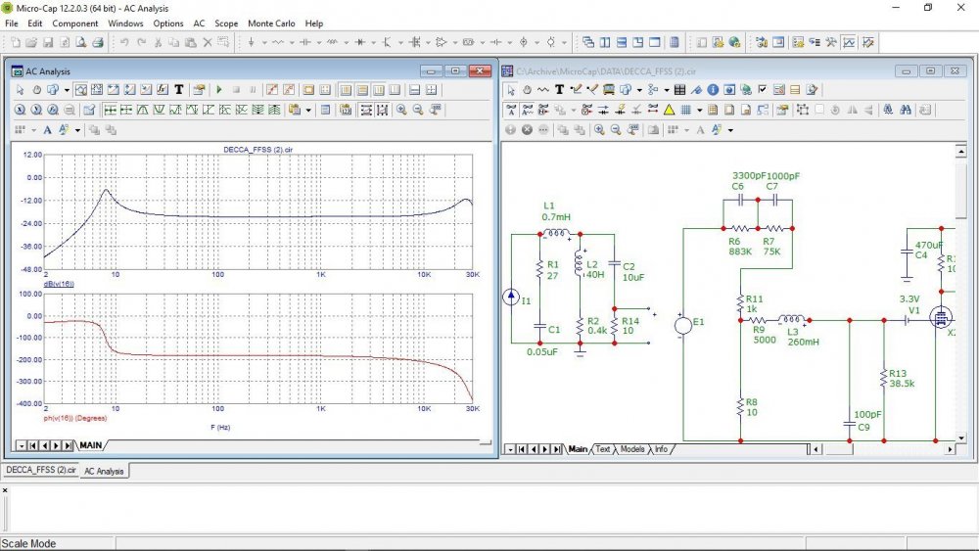Select the hand pan tool in schematic window
Image resolution: width=979 pixels, height=551 pixels.
[527, 89]
